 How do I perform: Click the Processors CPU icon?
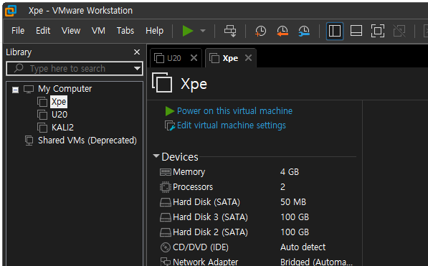coord(166,187)
